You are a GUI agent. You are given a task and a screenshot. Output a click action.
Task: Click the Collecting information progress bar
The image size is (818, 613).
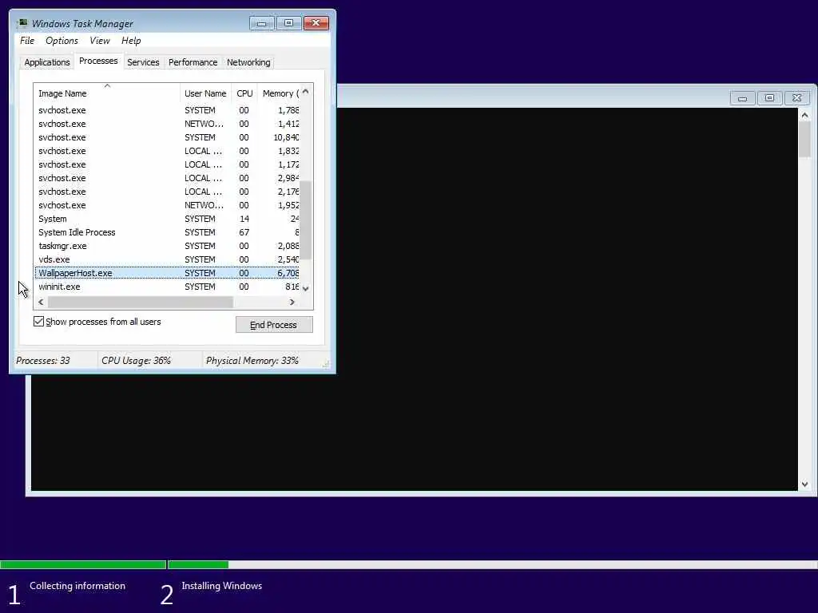(83, 564)
